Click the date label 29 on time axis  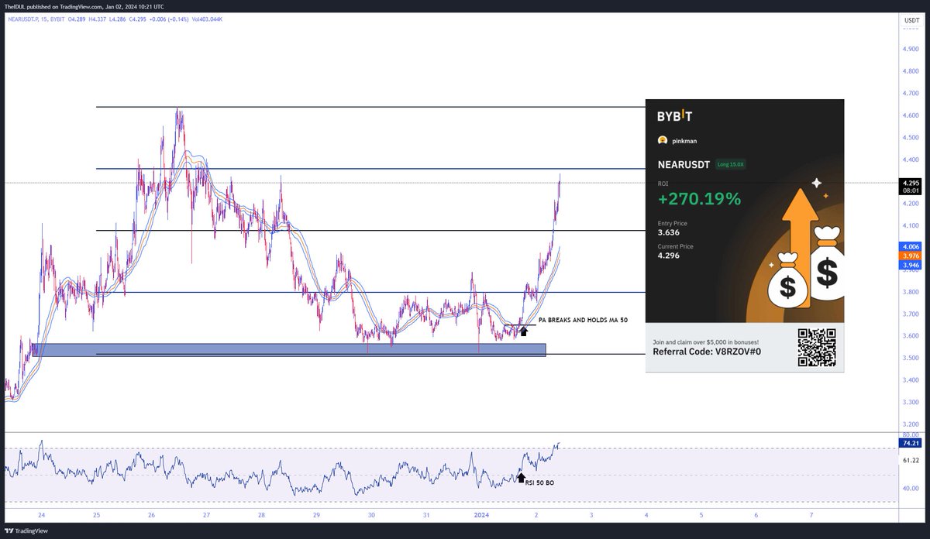[317, 515]
